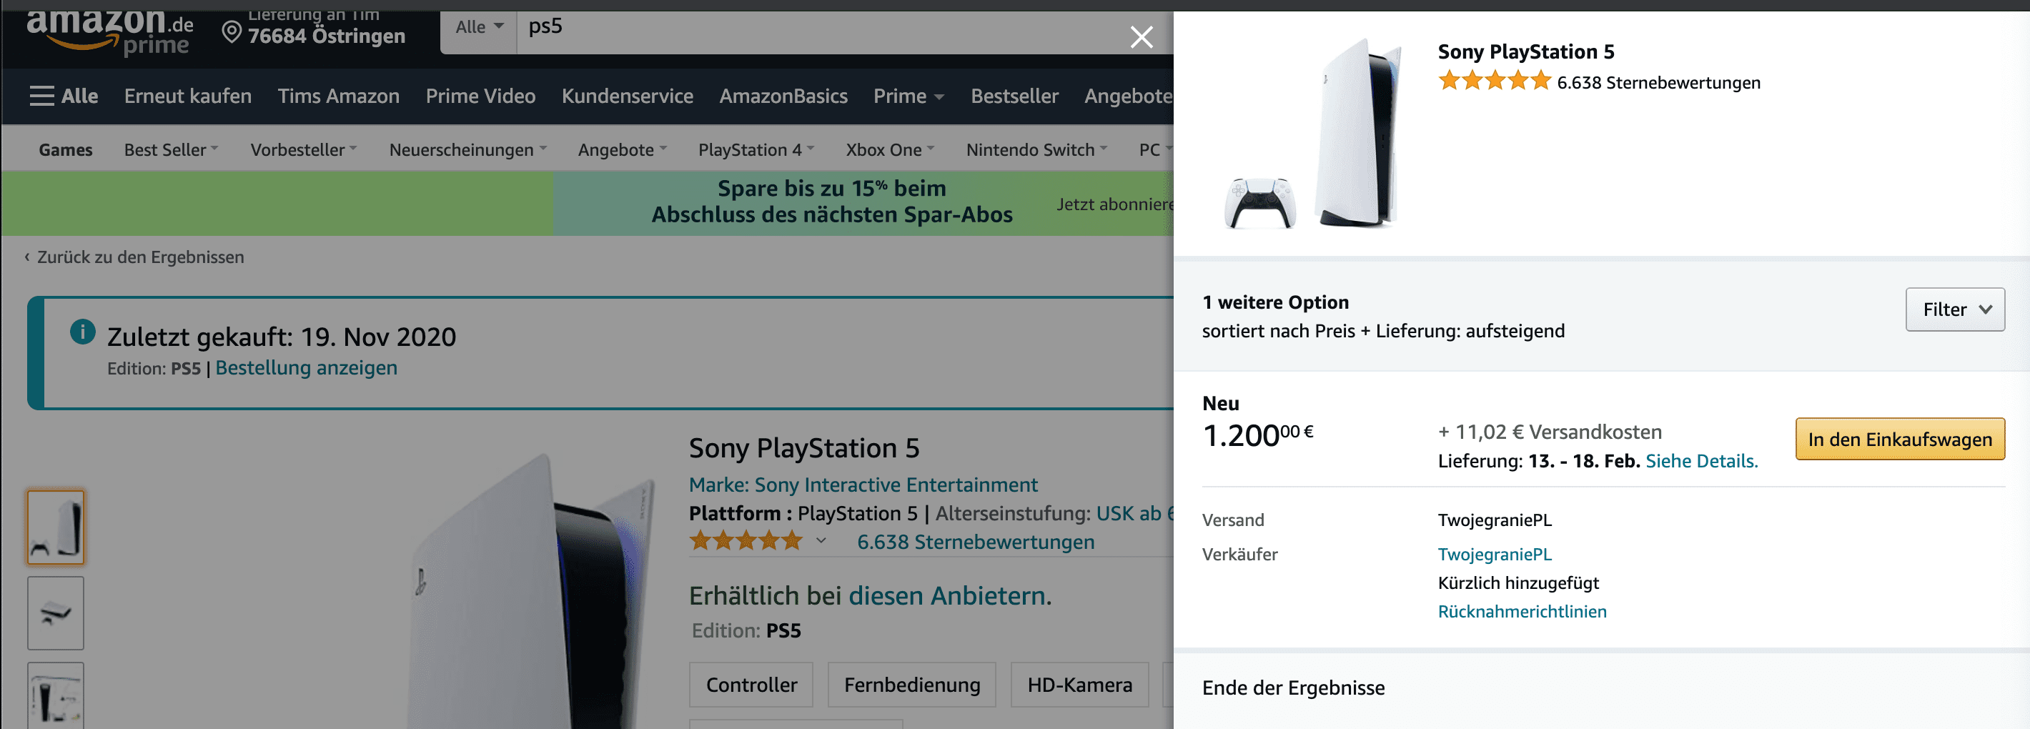Viewport: 2030px width, 729px height.
Task: Open the Prime Video menu item
Action: tap(480, 96)
